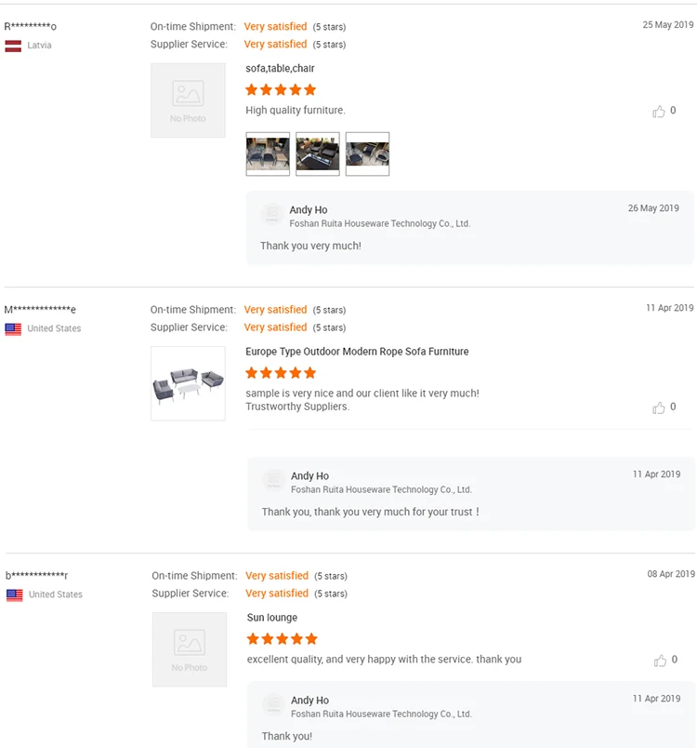Open the Rope Sofa product image
This screenshot has width=697, height=748.
click(188, 383)
